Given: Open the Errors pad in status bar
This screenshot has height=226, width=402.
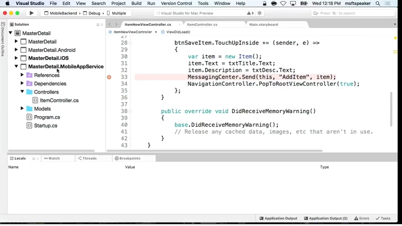Looking at the screenshot, I should (362, 218).
